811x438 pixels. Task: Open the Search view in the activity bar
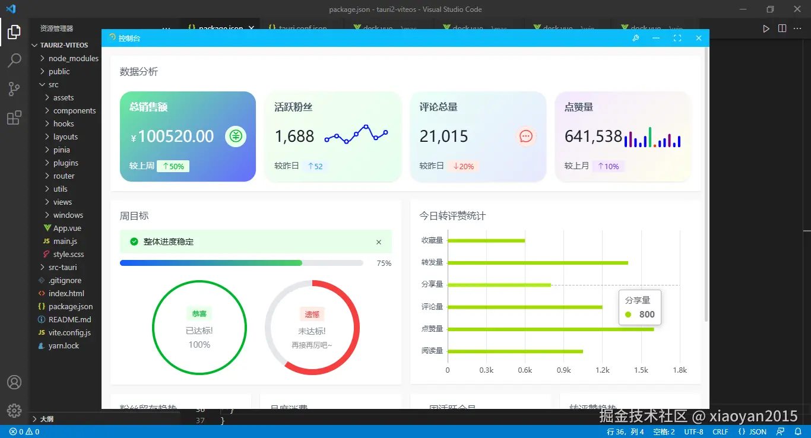click(14, 60)
